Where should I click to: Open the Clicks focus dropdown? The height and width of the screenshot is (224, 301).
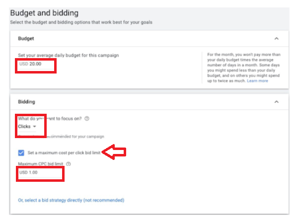[27, 127]
